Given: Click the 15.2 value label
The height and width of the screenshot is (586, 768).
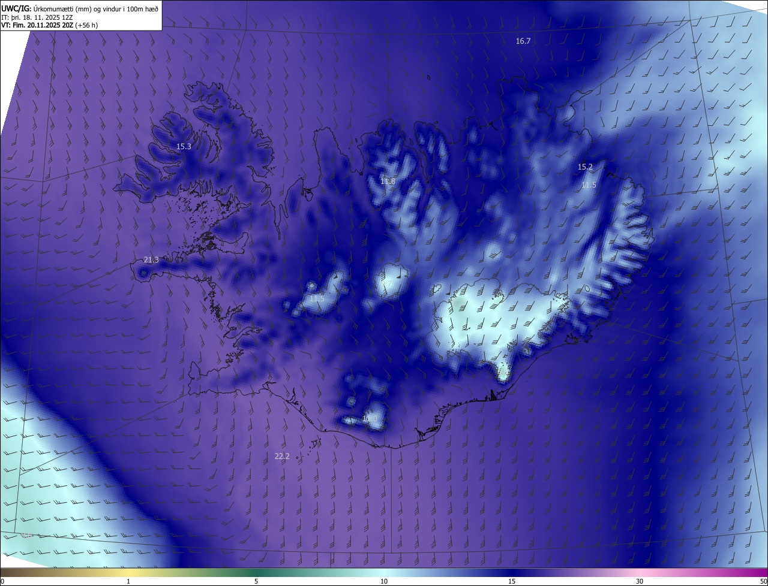Looking at the screenshot, I should [x=585, y=167].
